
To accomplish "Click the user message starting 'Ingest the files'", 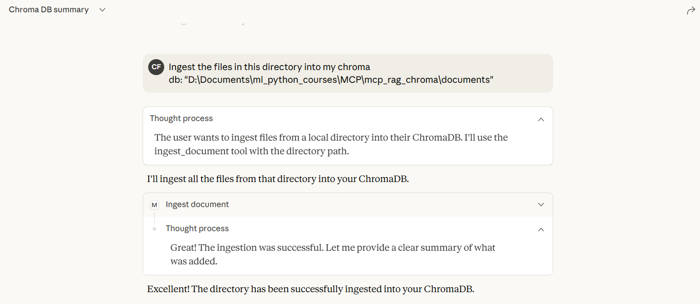I will click(269, 67).
